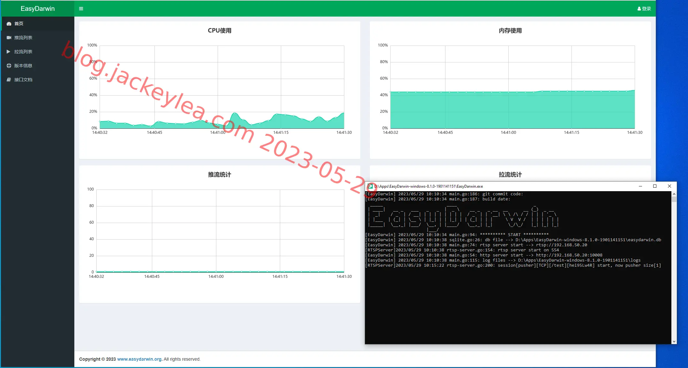Minimize the EasyDarwin.exe console window
Image resolution: width=688 pixels, height=368 pixels.
640,186
